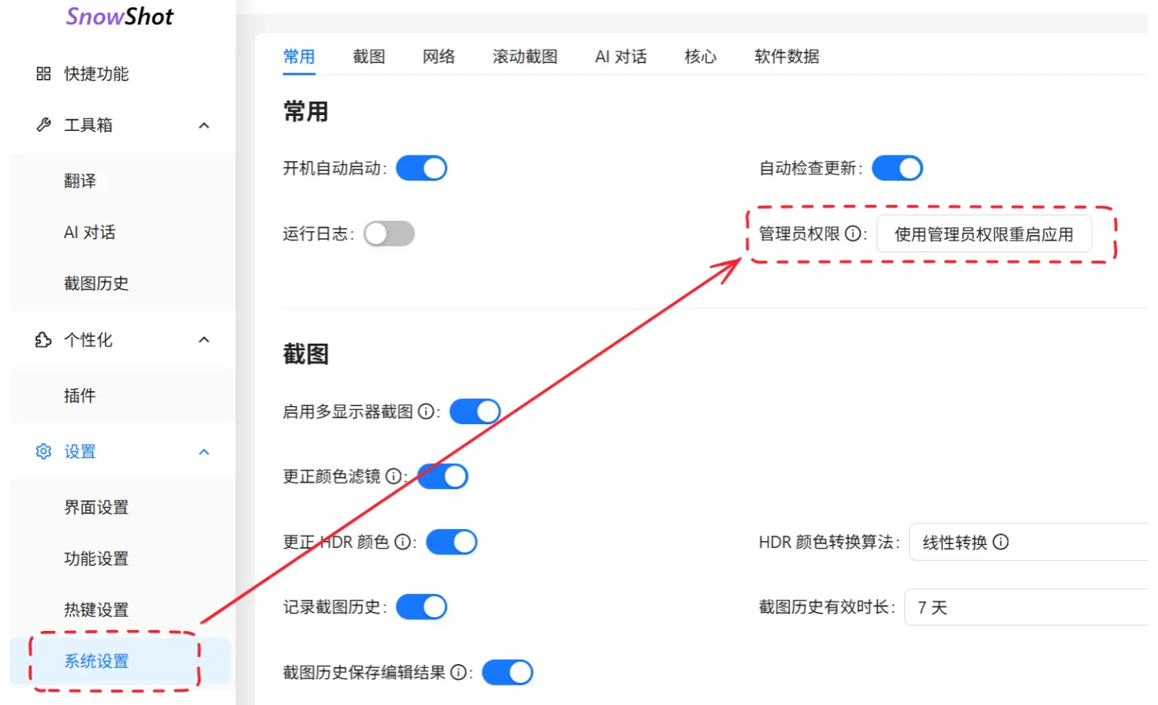Select 系统设置 in the sidebar
Screen dimensions: 1158x705
click(x=121, y=661)
